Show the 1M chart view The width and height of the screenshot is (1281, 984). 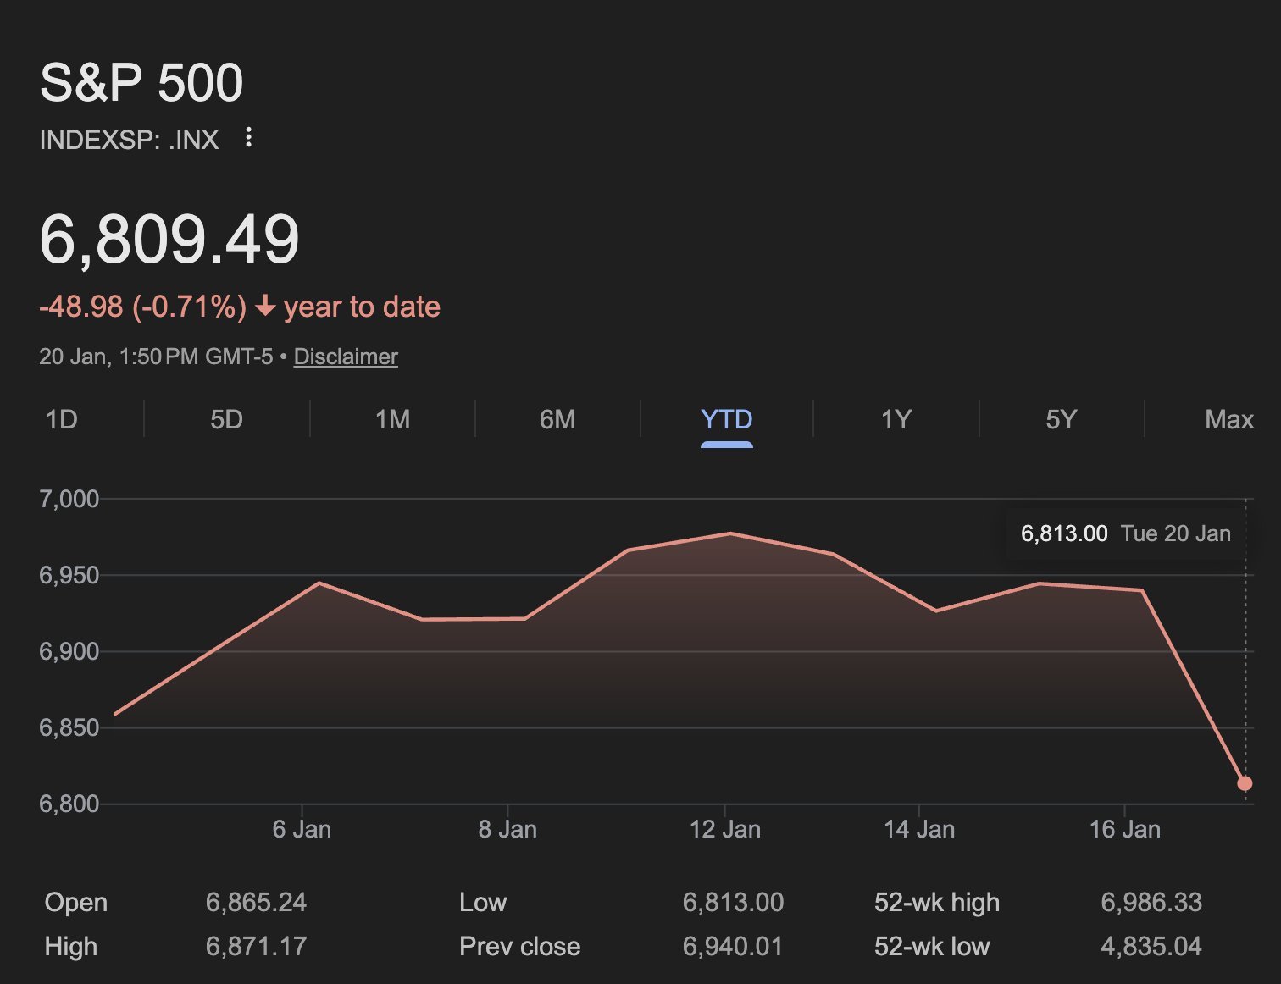pos(392,419)
